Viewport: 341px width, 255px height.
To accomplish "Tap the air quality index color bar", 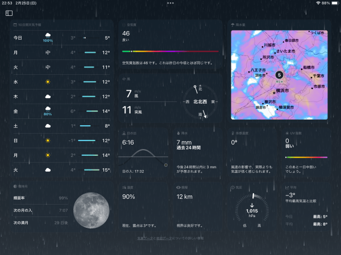I will (x=170, y=52).
